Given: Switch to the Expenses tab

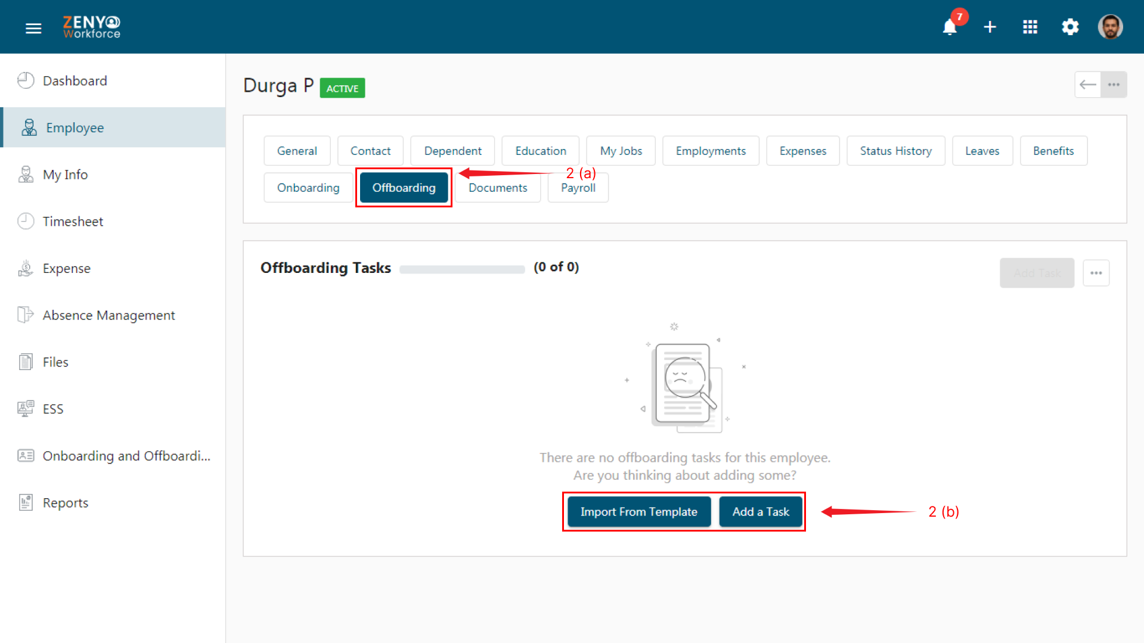Looking at the screenshot, I should pyautogui.click(x=802, y=151).
